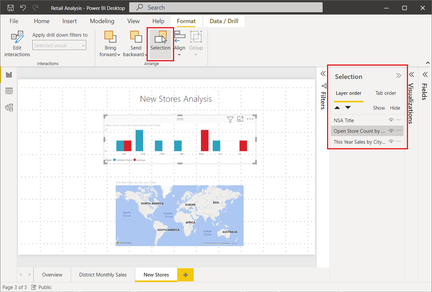The width and height of the screenshot is (432, 292).
Task: Expand the Fields pane
Action: tap(425, 74)
